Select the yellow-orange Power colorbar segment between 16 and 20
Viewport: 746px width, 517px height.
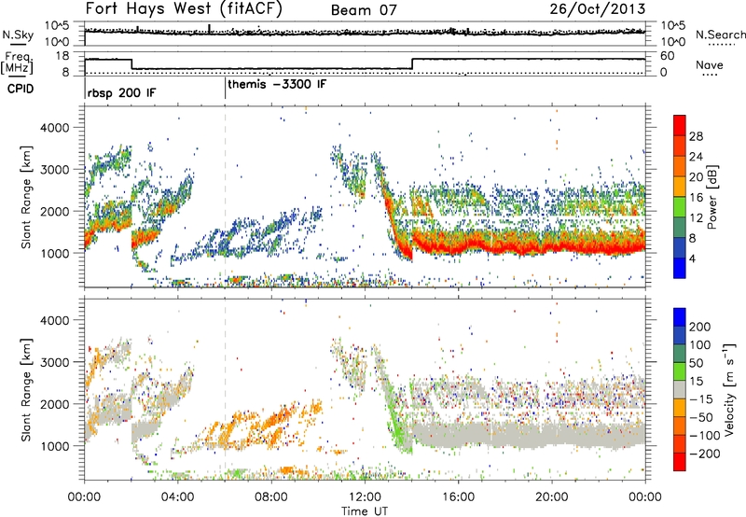coord(679,186)
